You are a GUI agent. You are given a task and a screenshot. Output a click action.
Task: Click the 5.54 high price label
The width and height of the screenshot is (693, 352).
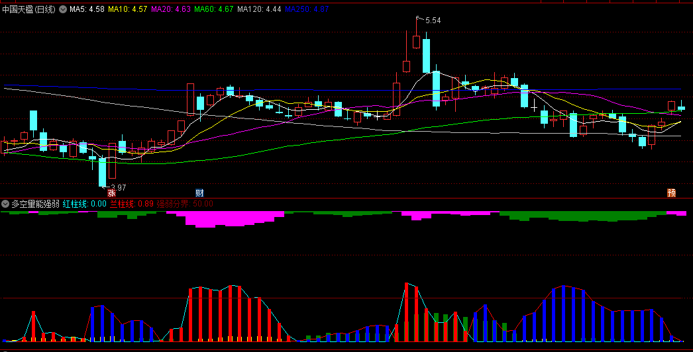[433, 21]
